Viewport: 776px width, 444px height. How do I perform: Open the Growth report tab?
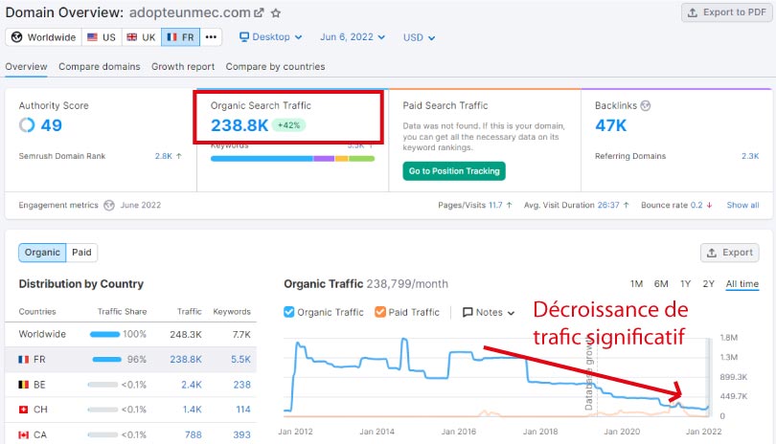tap(183, 66)
